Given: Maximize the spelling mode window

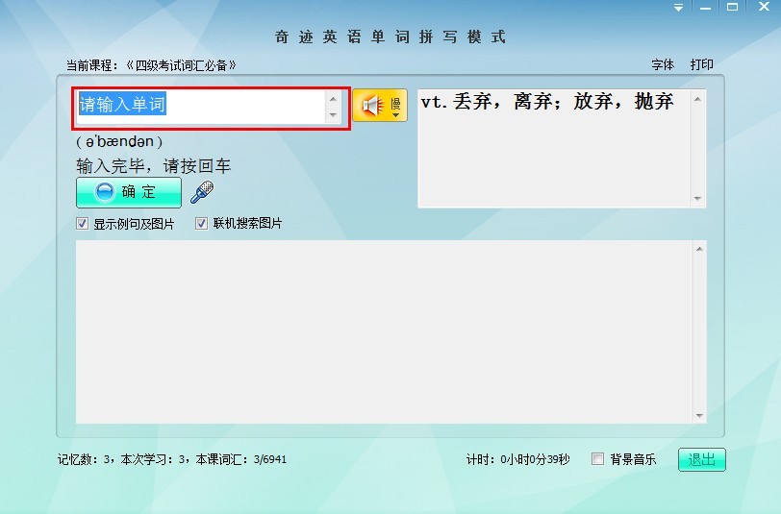Looking at the screenshot, I should [732, 8].
